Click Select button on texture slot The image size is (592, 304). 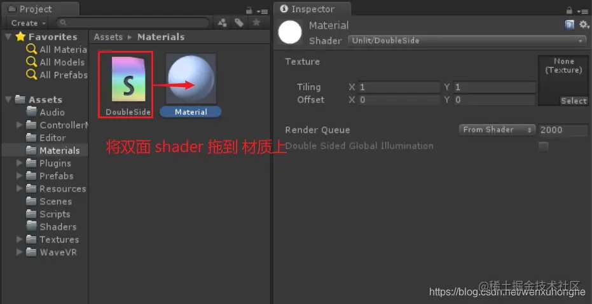(x=574, y=101)
